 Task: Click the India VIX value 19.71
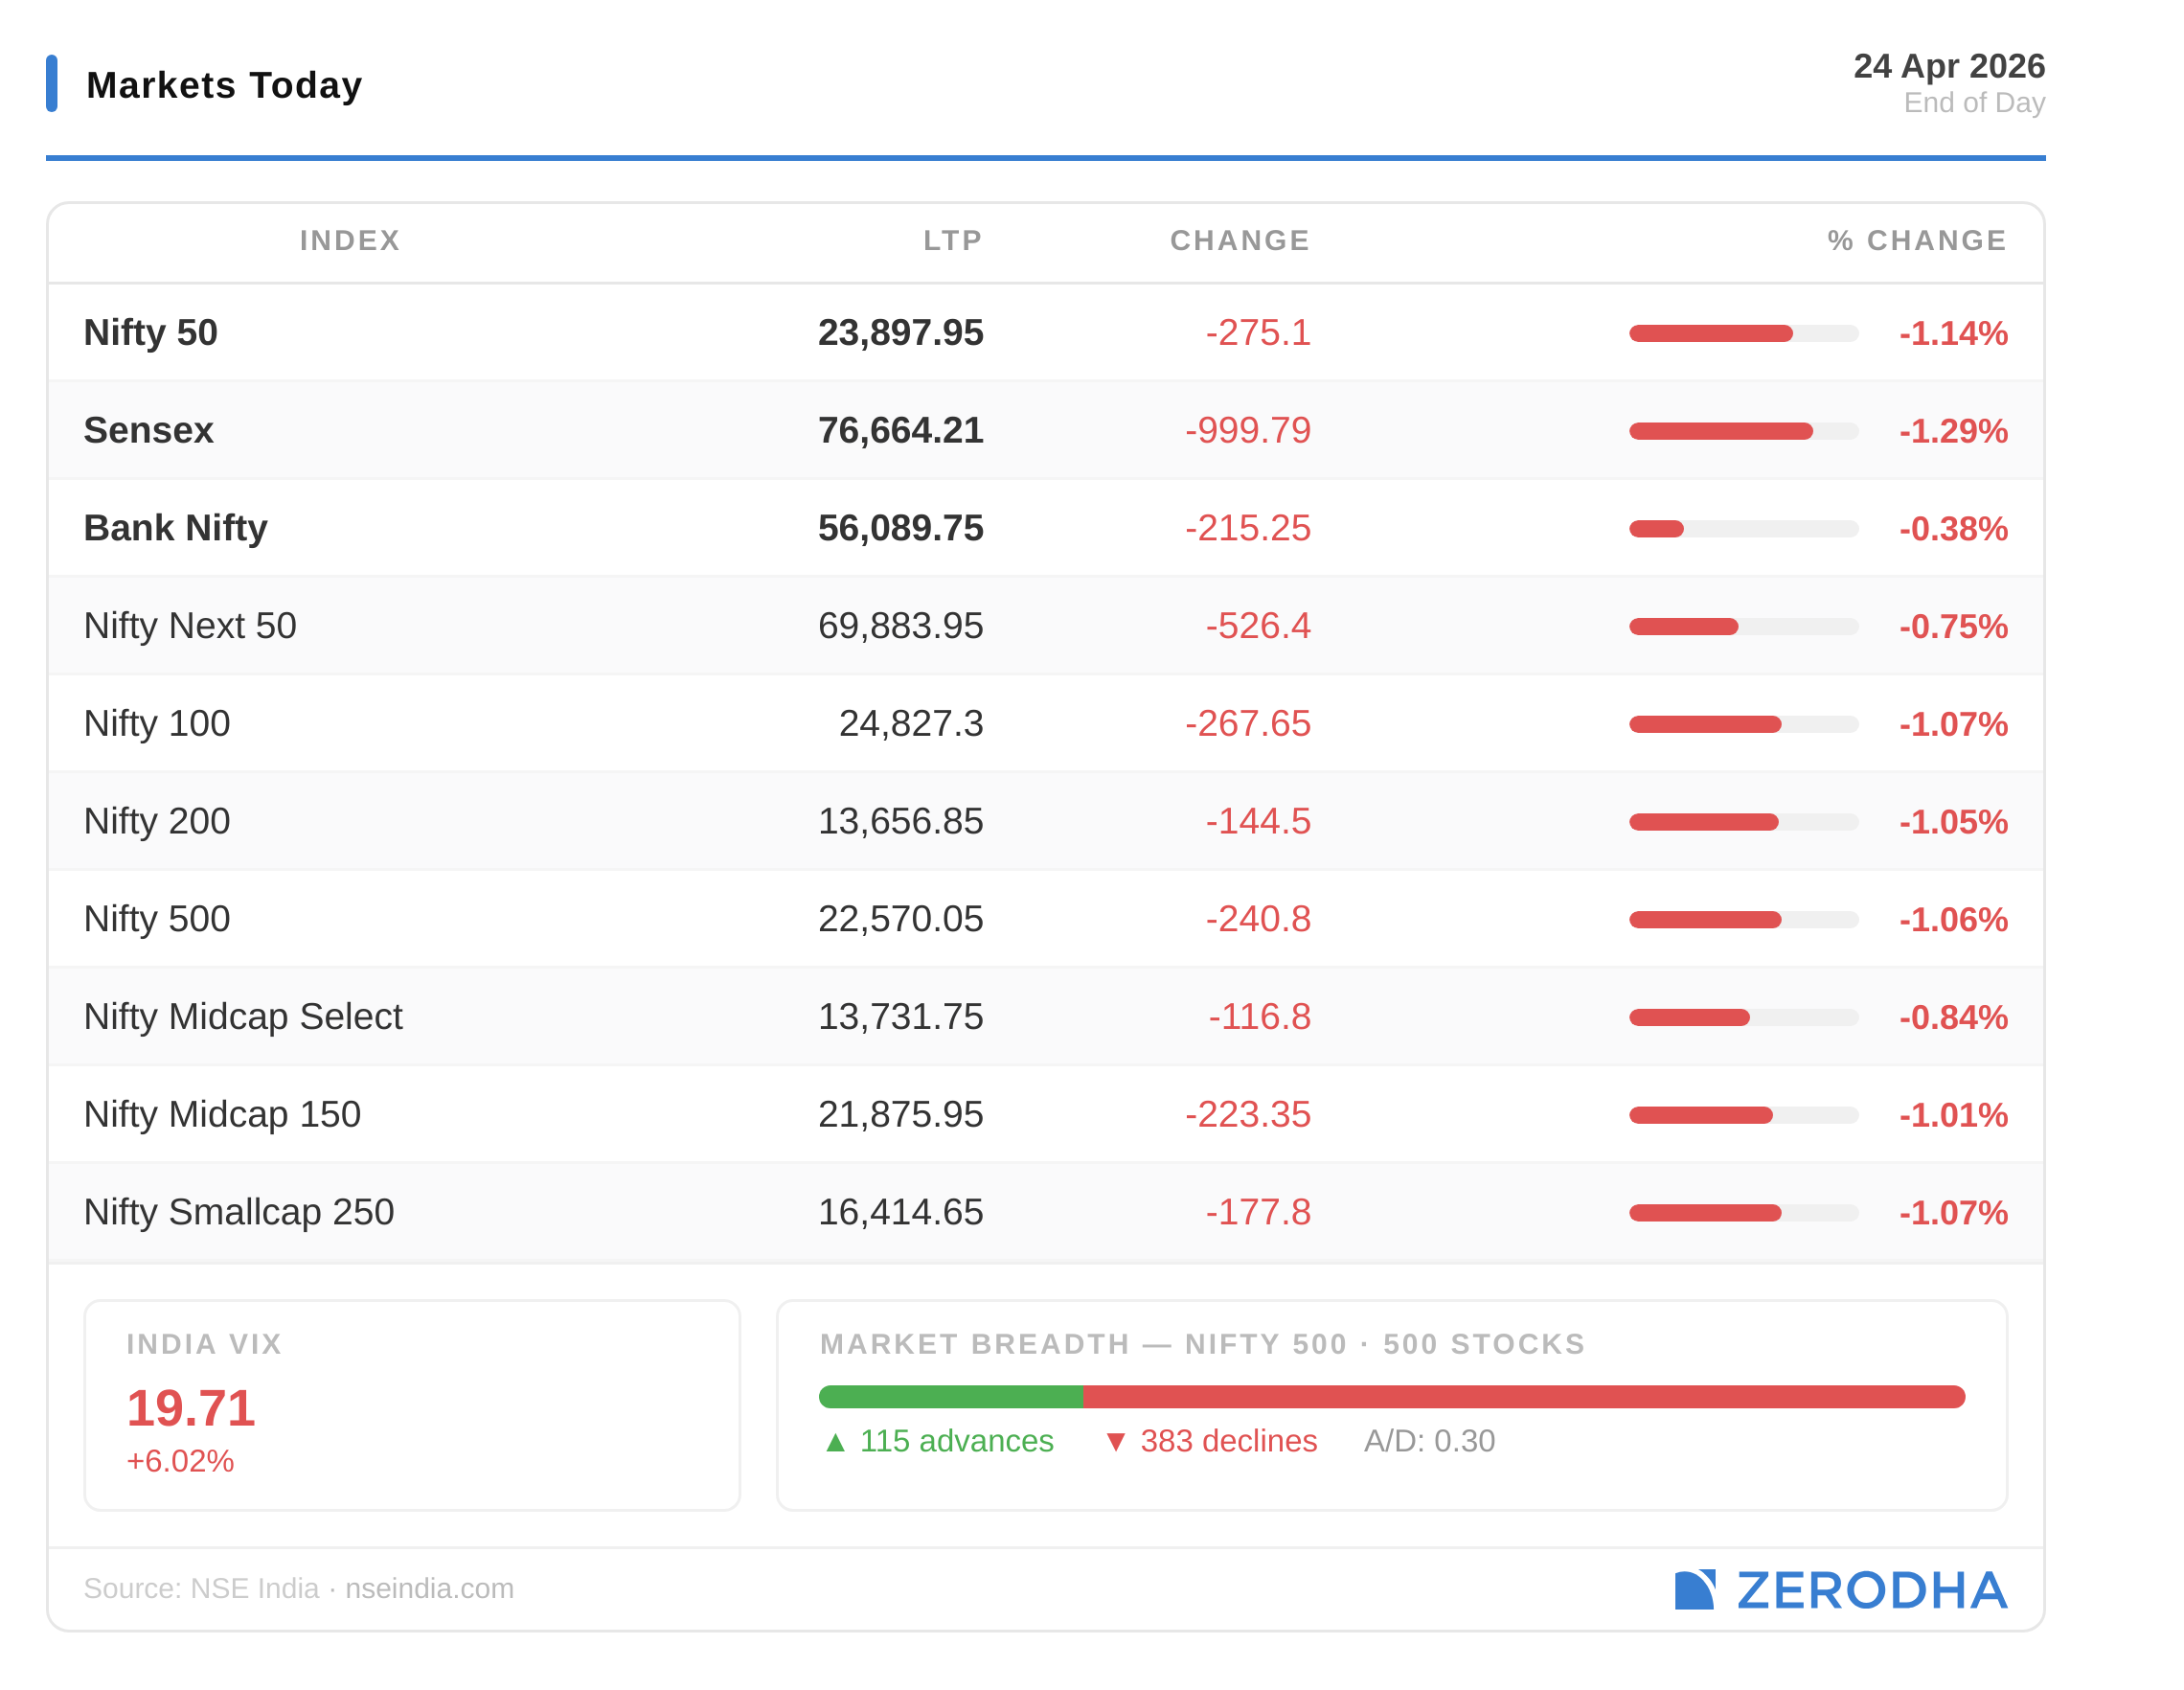[191, 1408]
